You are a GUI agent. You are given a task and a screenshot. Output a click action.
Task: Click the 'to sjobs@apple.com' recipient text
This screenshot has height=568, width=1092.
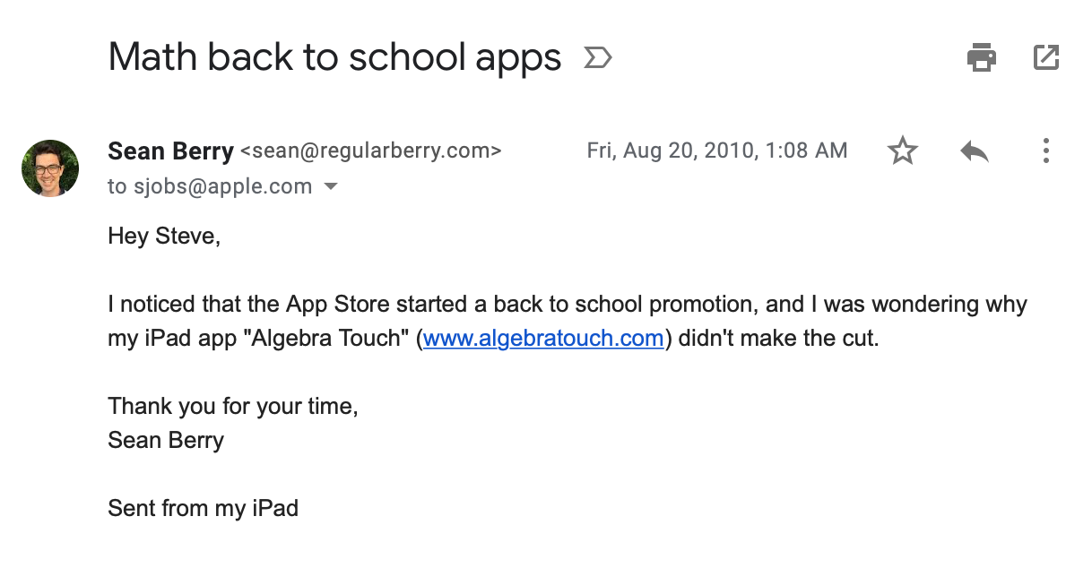pos(210,187)
